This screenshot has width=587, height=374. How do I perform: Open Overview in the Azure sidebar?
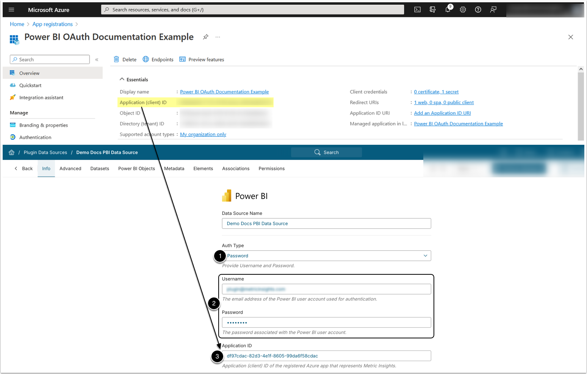(53, 73)
